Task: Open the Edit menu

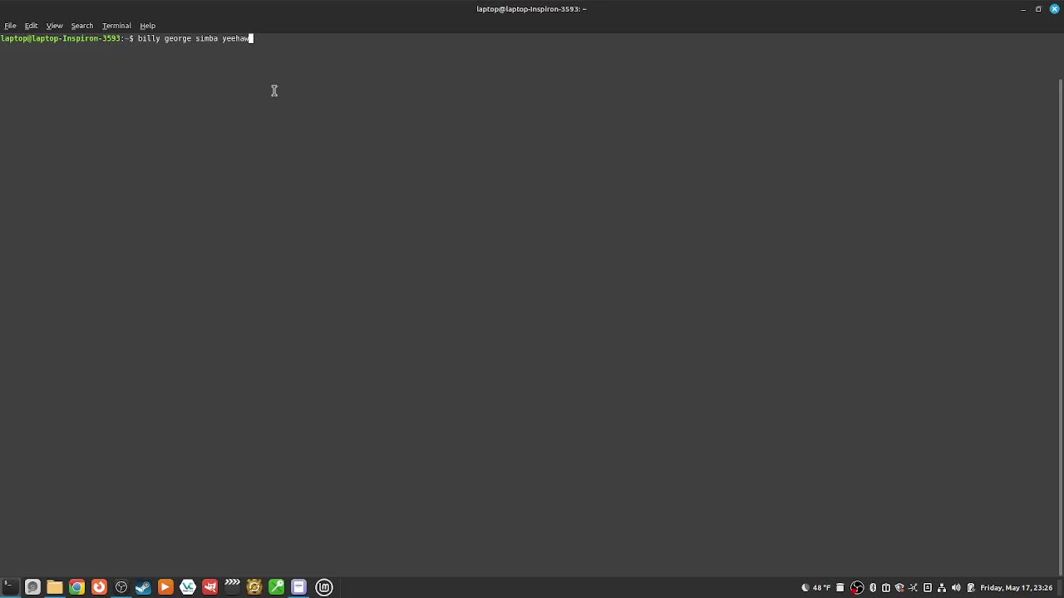Action: coord(31,26)
